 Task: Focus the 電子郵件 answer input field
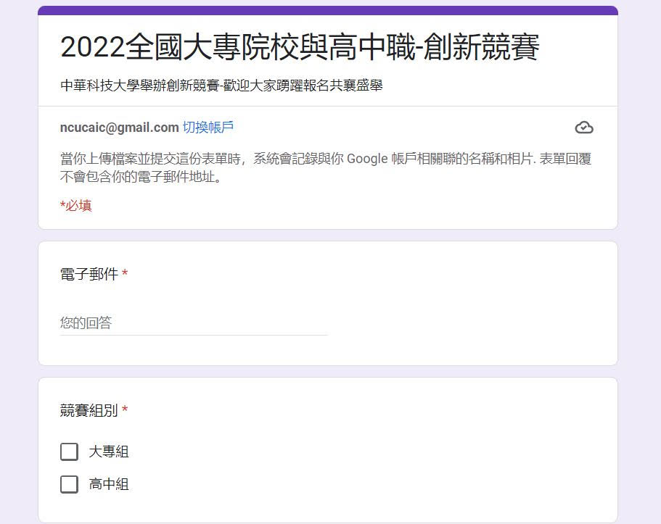point(194,323)
